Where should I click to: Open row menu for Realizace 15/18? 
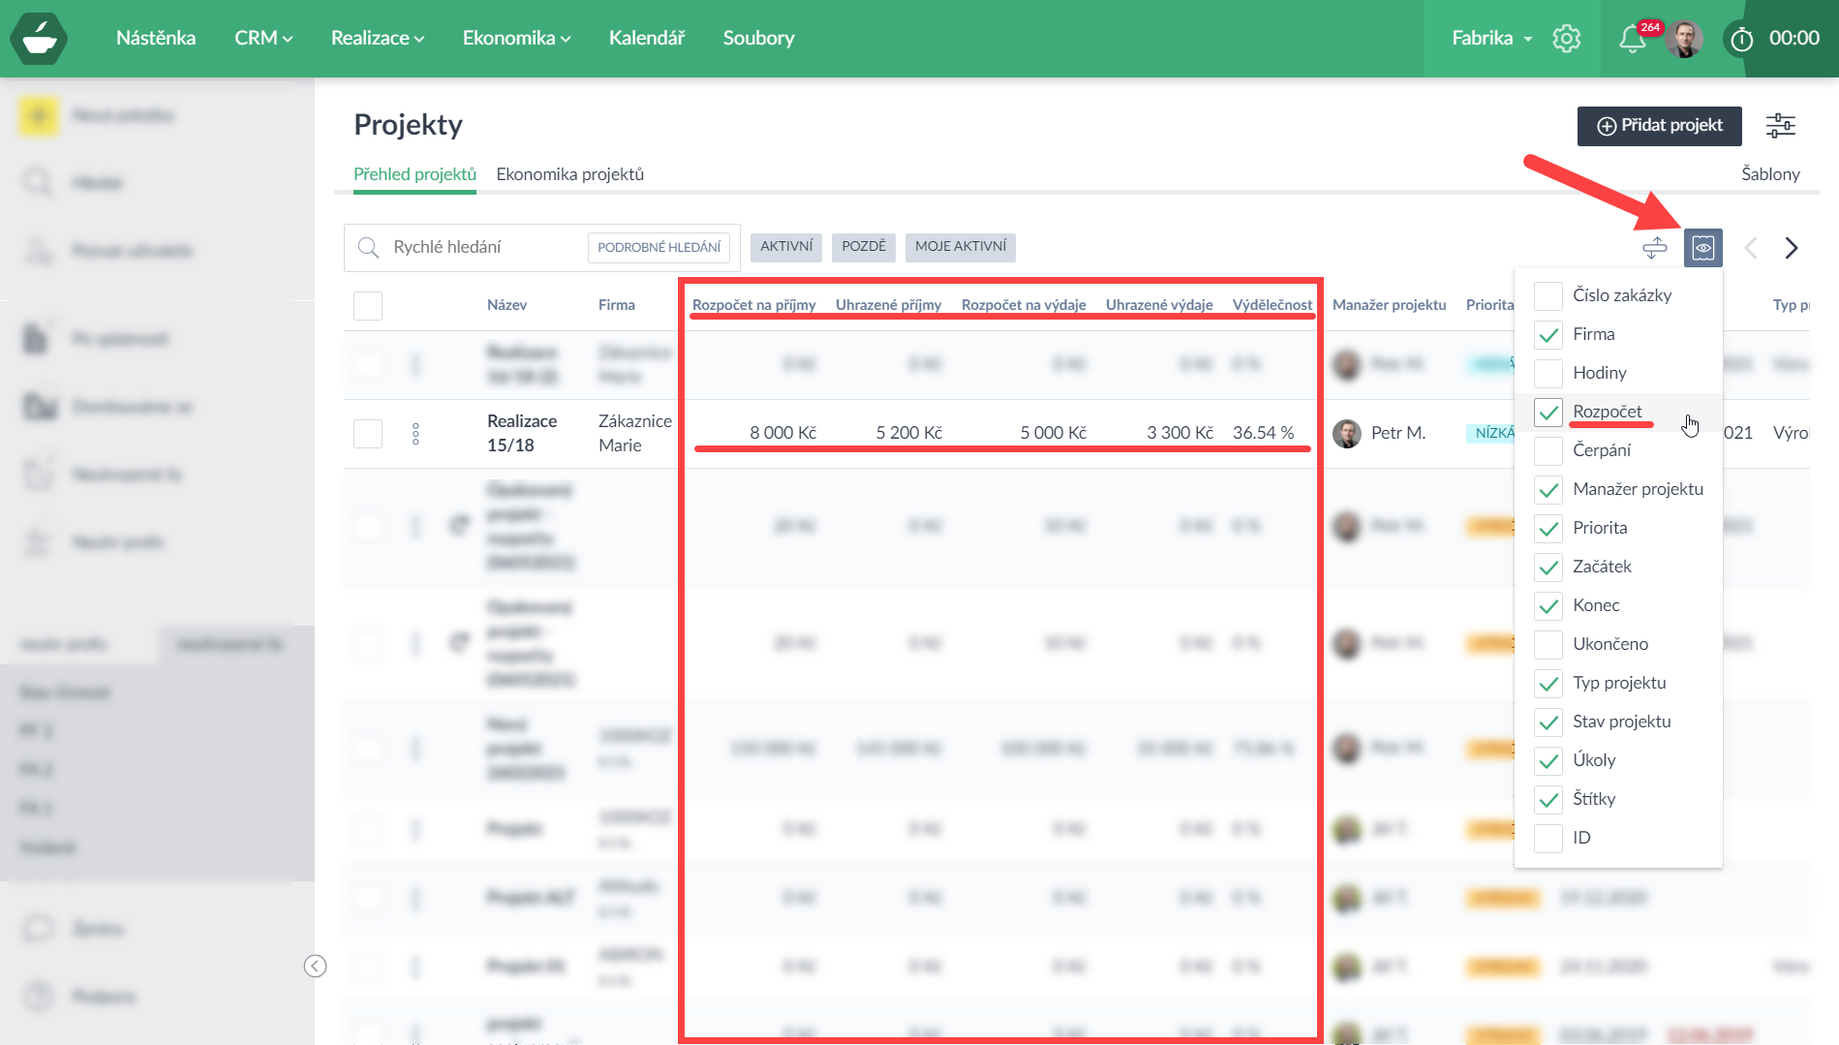415,433
